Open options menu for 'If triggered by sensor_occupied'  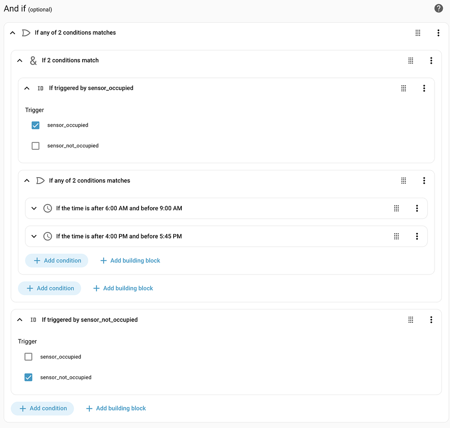pyautogui.click(x=424, y=88)
